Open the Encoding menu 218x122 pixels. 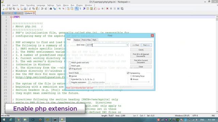pos(30,5)
